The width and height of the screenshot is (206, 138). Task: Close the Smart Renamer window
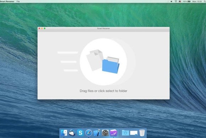39,28
